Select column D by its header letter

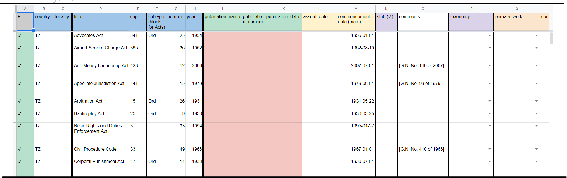coord(100,9)
